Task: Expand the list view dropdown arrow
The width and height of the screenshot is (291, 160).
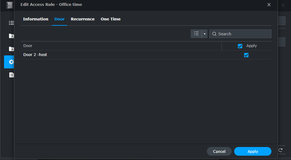Action: (x=205, y=34)
